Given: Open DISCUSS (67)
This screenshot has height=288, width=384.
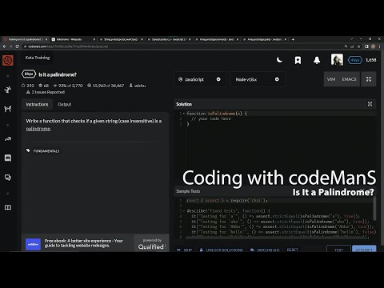Looking at the screenshot, I should click(x=265, y=250).
